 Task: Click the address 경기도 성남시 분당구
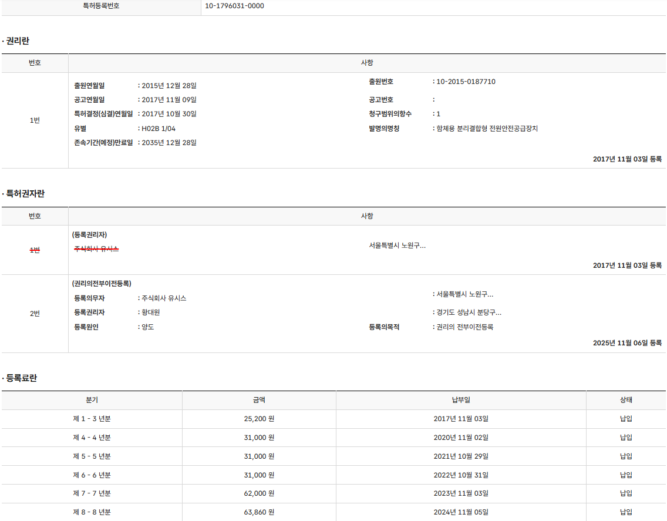tap(469, 312)
